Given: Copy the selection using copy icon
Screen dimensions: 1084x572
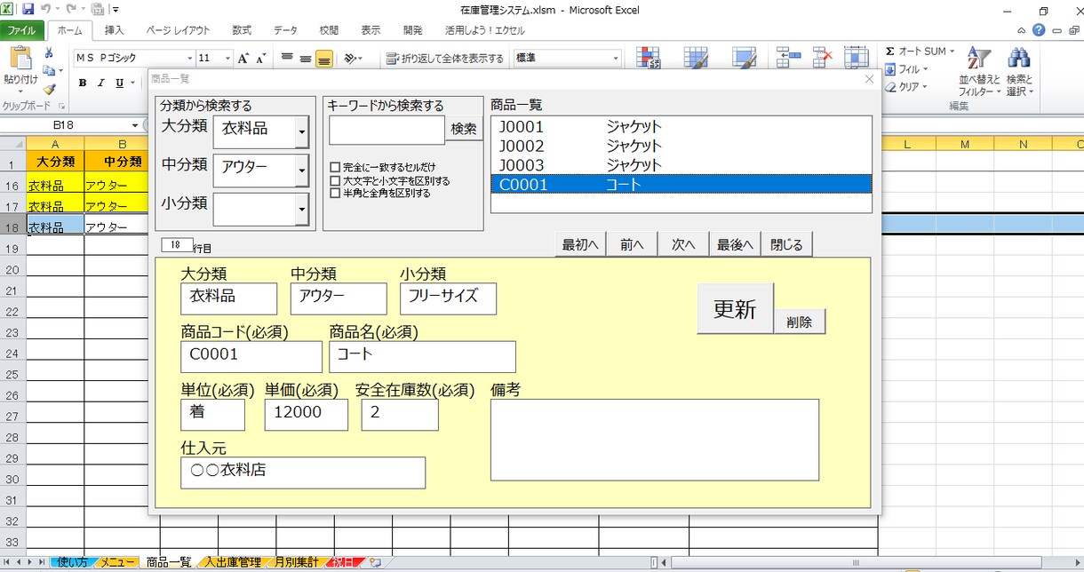Looking at the screenshot, I should (x=49, y=70).
